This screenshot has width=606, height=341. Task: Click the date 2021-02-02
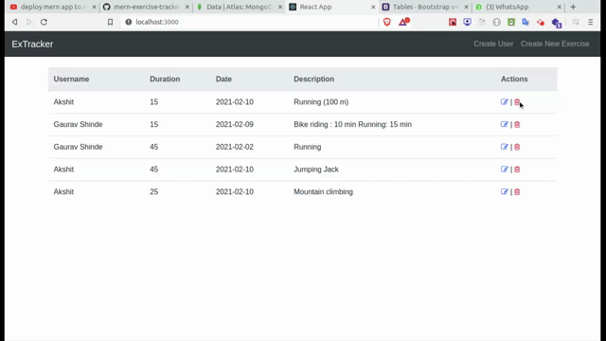pyautogui.click(x=235, y=147)
